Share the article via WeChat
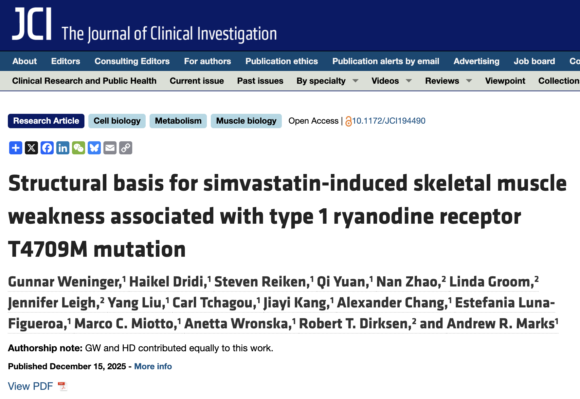Screen dimensions: 580x399 pyautogui.click(x=78, y=148)
